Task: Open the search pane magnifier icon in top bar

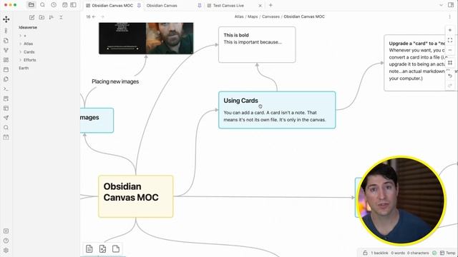Action: (x=42, y=5)
